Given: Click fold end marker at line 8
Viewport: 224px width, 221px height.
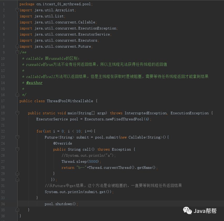Looking at the screenshot, I should (17, 46).
